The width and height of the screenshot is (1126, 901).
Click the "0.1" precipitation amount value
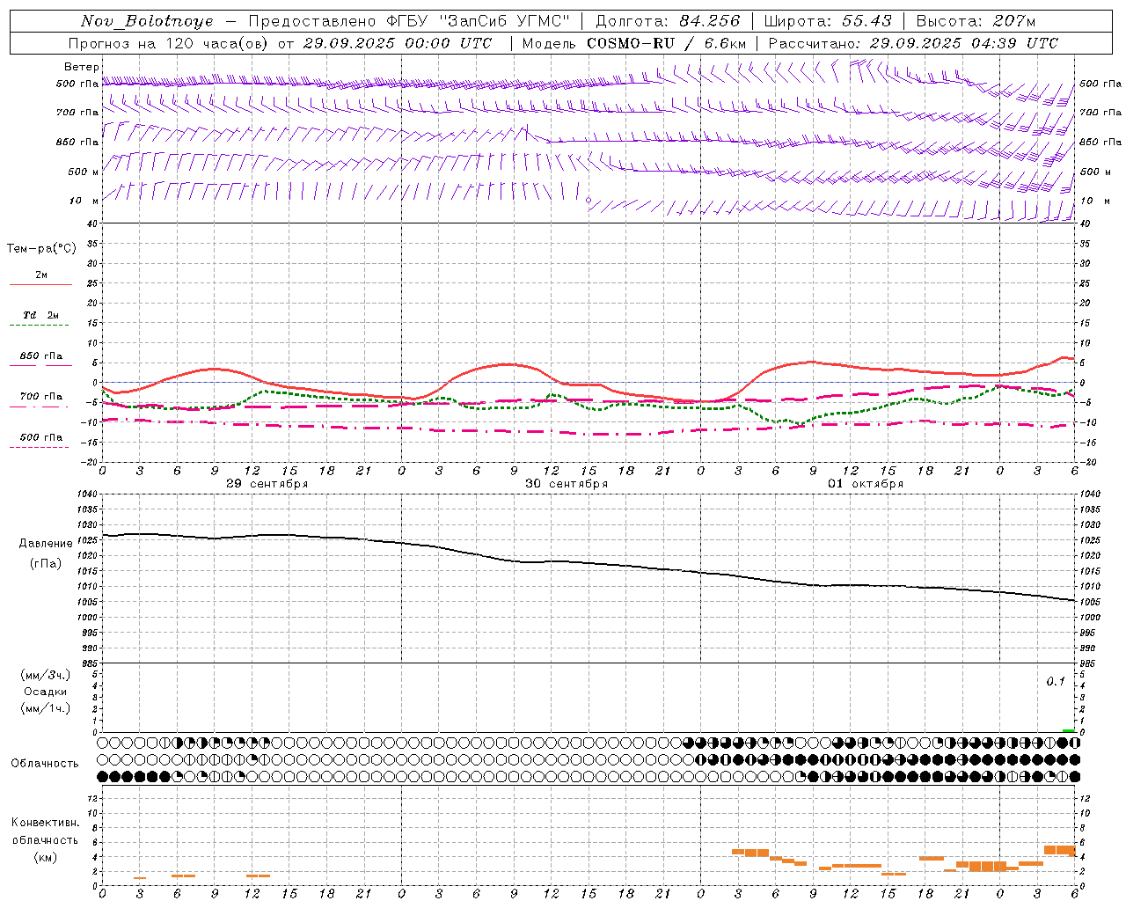(1056, 682)
